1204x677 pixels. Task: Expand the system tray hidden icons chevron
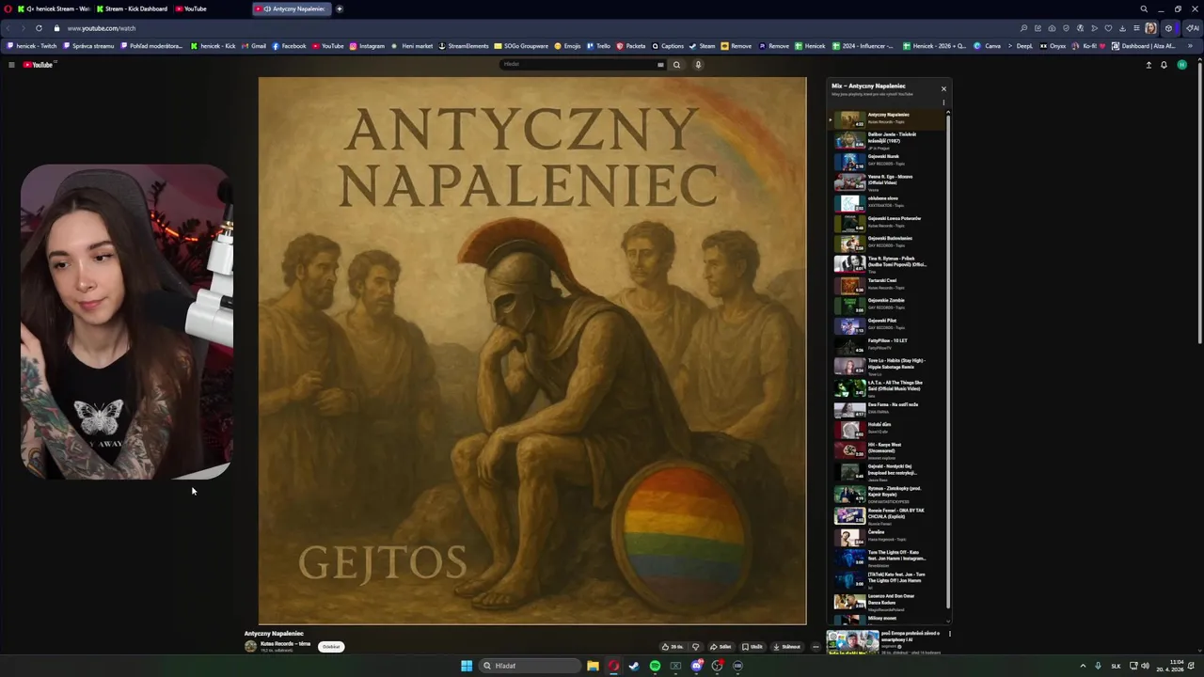(1083, 666)
